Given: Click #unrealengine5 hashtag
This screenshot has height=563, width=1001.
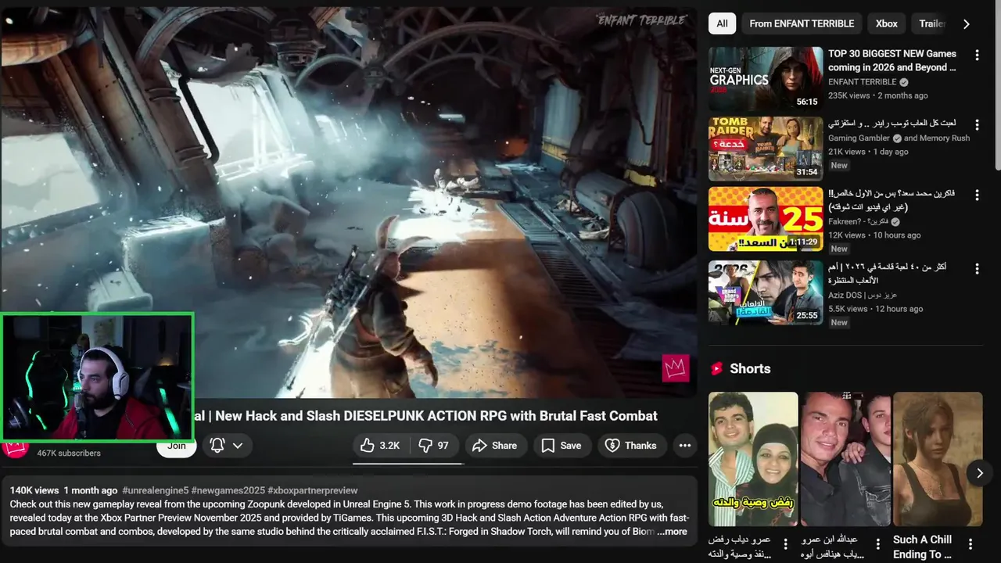Looking at the screenshot, I should (x=154, y=490).
